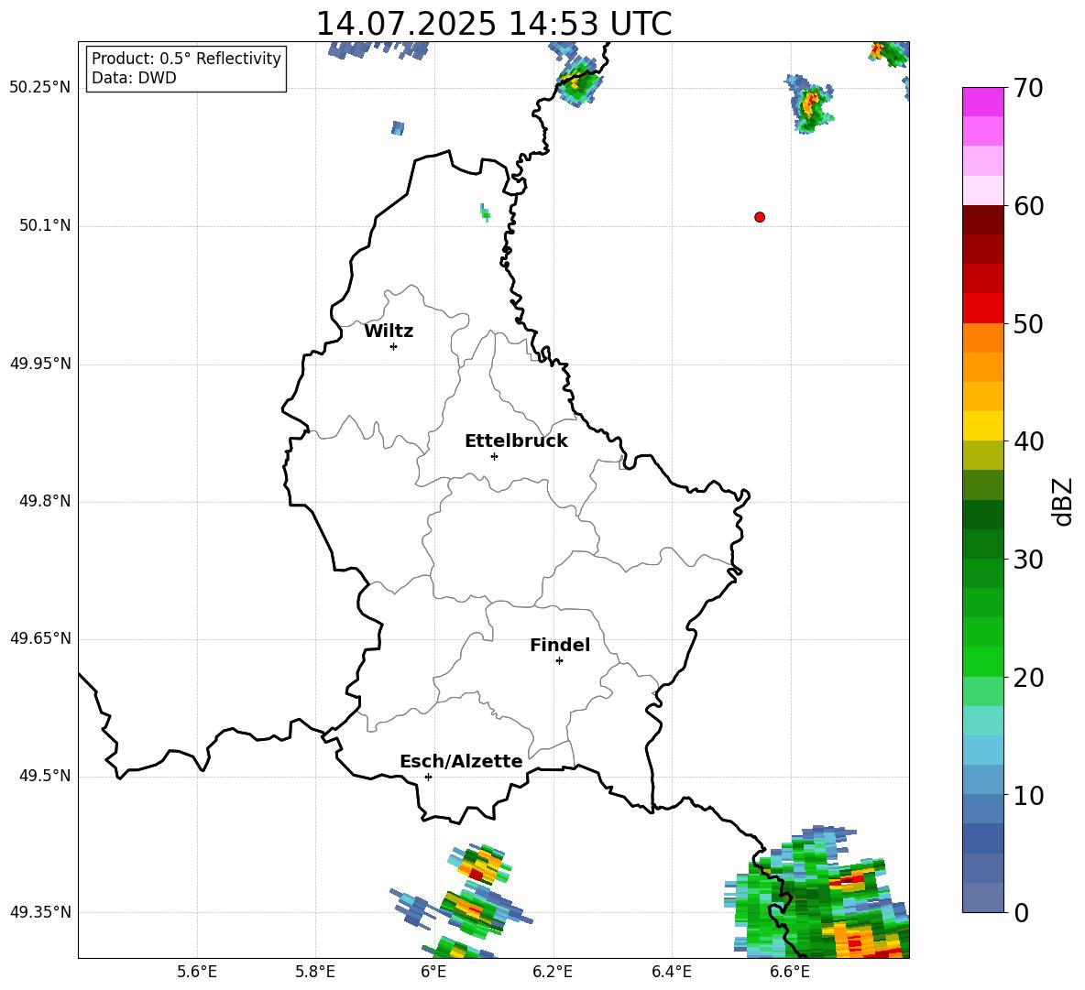
Task: Click the dBZ colorbar label
Action: [1061, 501]
